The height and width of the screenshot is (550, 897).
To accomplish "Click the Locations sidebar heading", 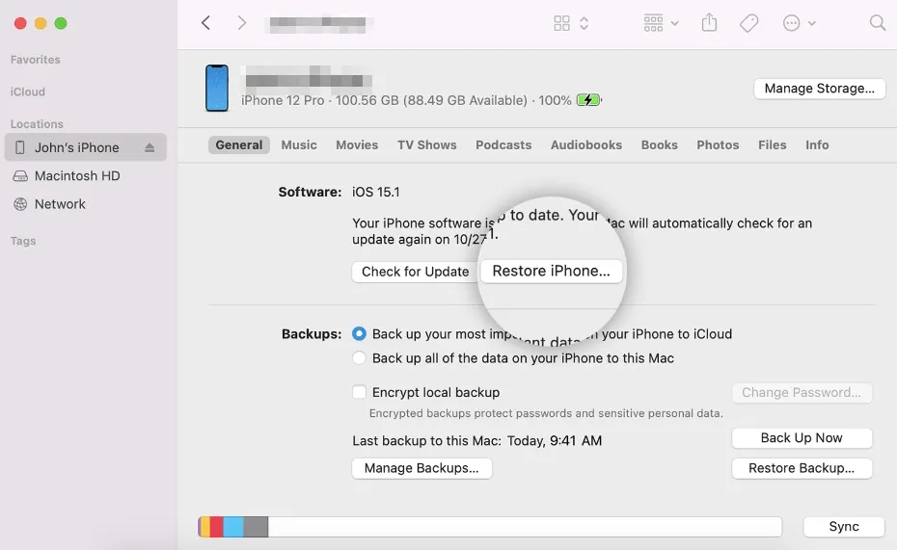I will (37, 124).
